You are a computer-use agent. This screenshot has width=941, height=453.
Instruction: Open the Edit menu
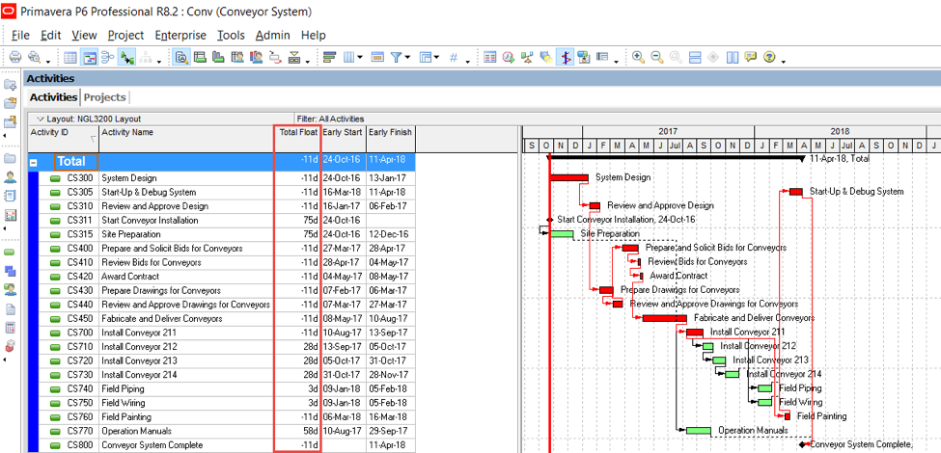click(50, 36)
